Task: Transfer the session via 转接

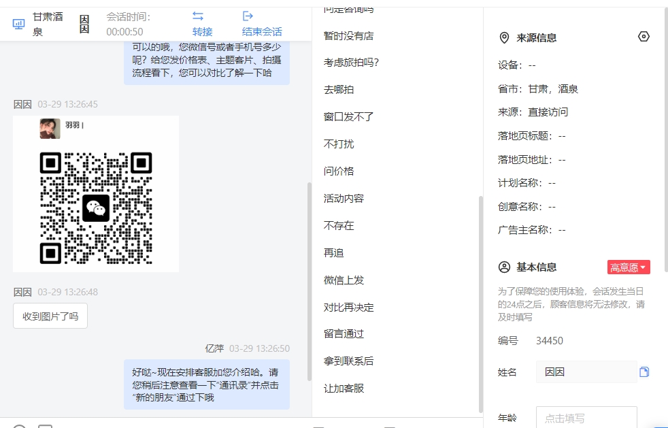Action: pos(202,31)
